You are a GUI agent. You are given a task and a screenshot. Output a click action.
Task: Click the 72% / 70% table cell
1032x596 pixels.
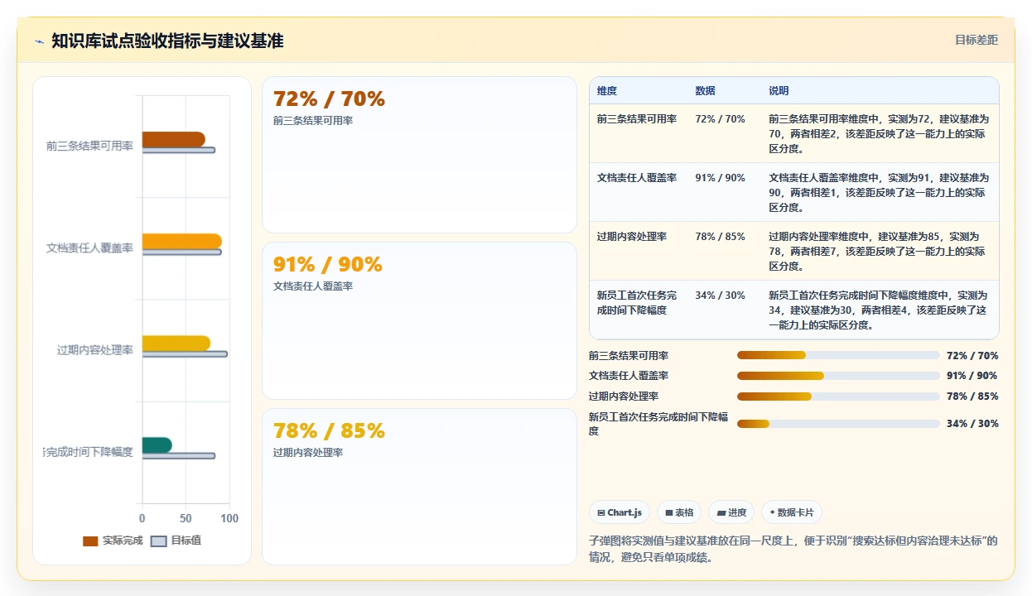721,119
